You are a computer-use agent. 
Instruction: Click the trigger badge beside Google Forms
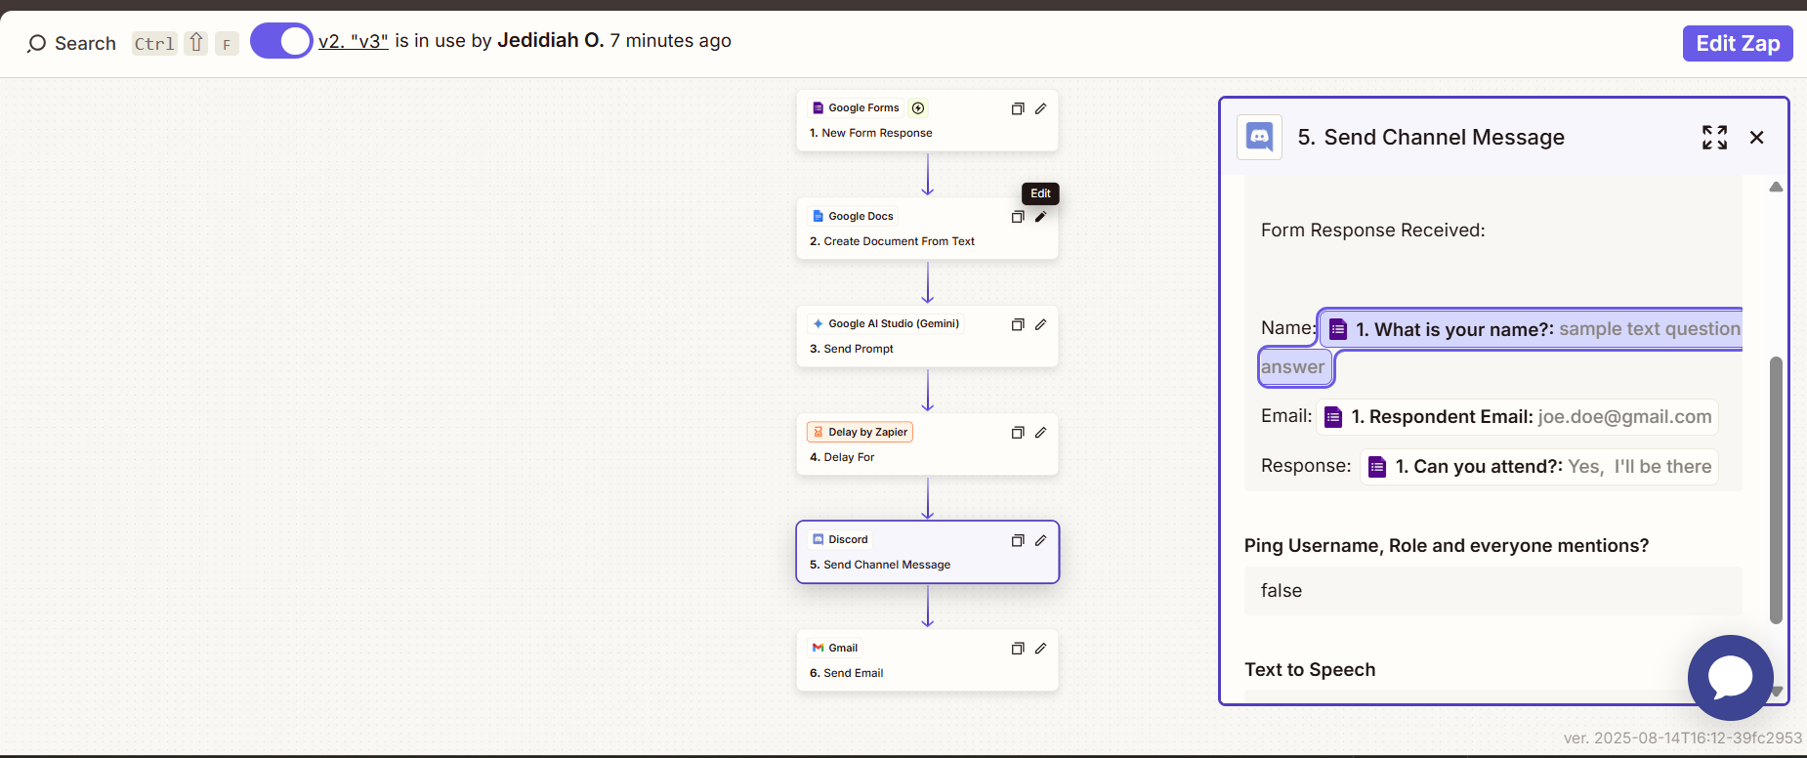(x=918, y=108)
